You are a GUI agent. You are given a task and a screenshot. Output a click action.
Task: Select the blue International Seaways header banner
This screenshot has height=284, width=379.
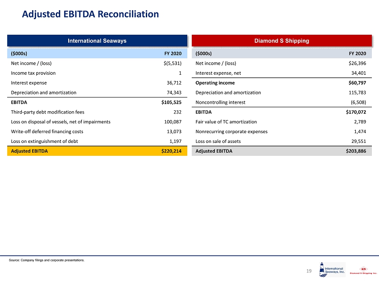tap(97, 41)
